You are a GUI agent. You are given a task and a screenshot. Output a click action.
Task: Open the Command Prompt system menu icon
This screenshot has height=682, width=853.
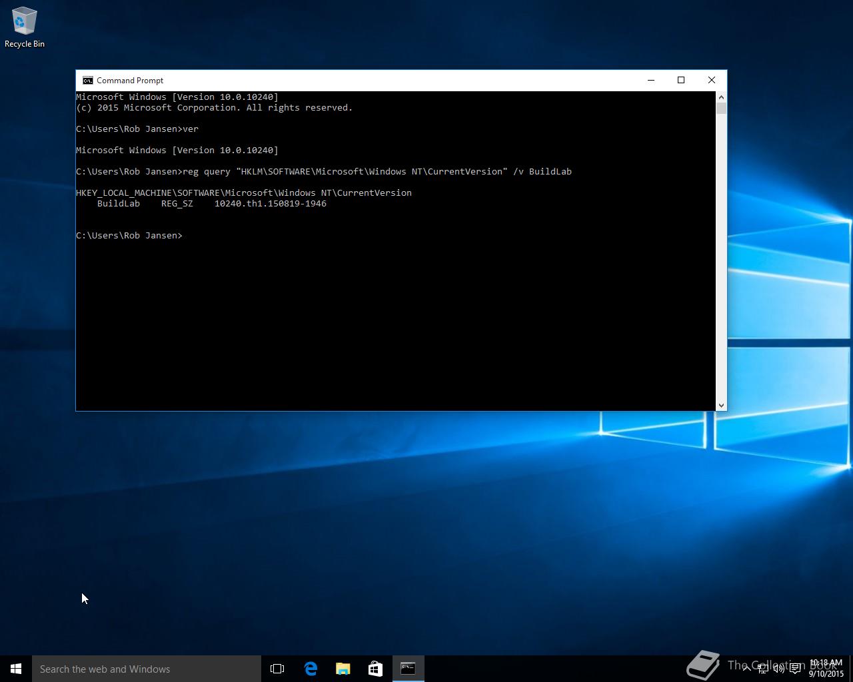coord(87,81)
